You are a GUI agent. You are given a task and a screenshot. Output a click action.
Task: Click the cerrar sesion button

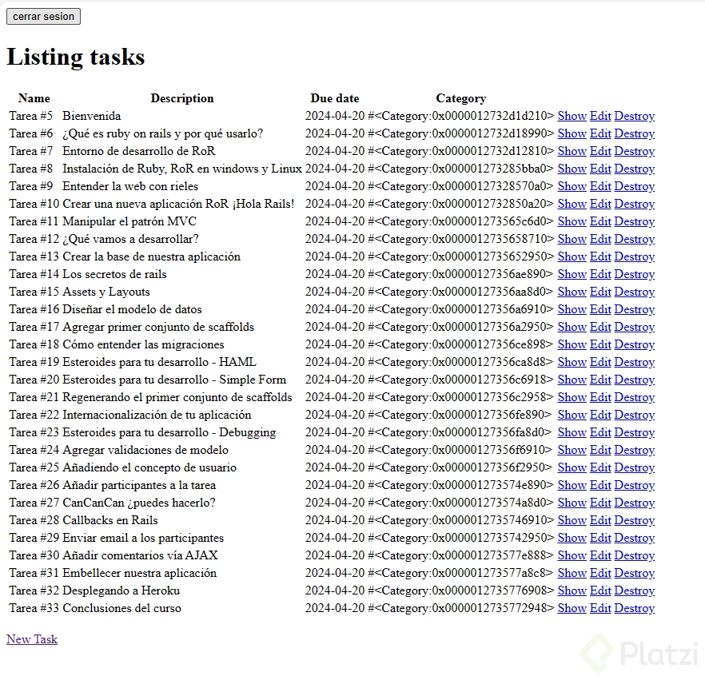43,16
